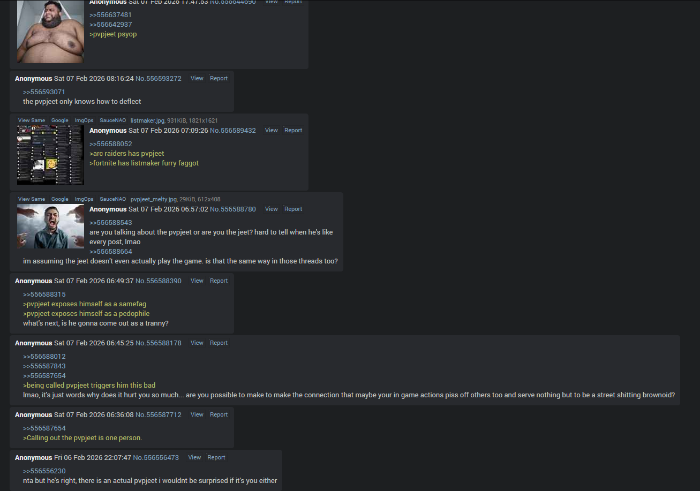Report post No.556588780
Screen dimensions: 700x491
(293, 209)
